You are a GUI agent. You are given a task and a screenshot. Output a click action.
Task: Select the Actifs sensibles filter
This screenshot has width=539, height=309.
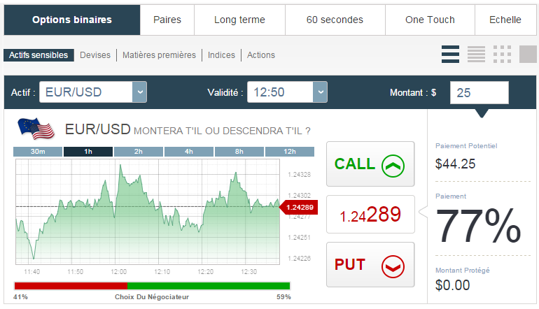pos(38,55)
